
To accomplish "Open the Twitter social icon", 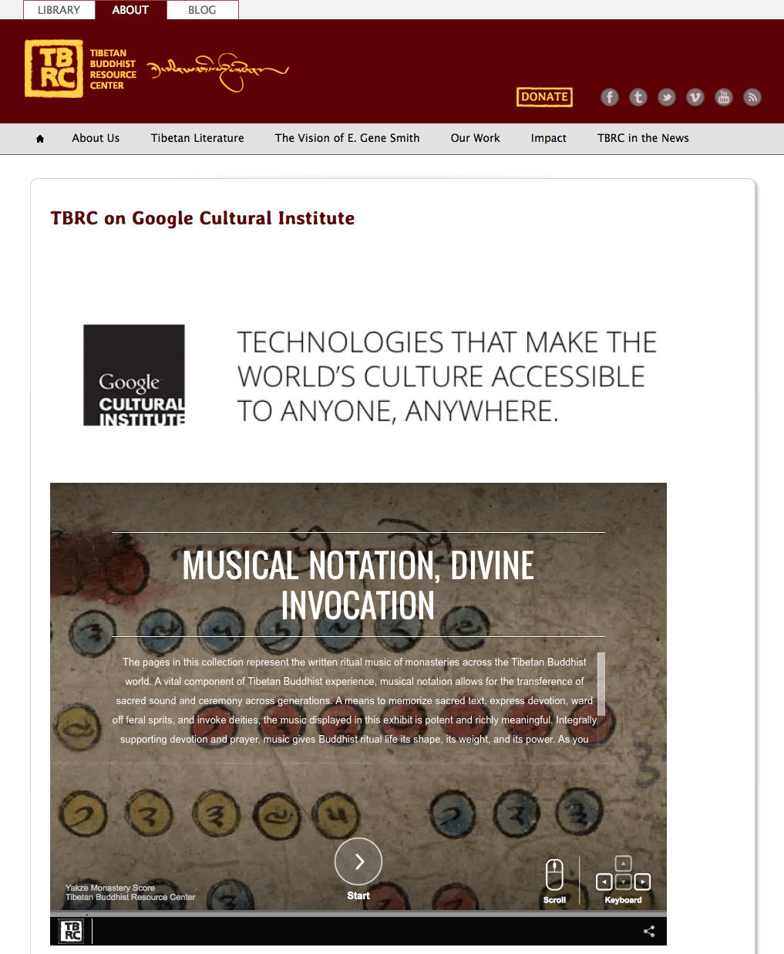I will pos(667,97).
